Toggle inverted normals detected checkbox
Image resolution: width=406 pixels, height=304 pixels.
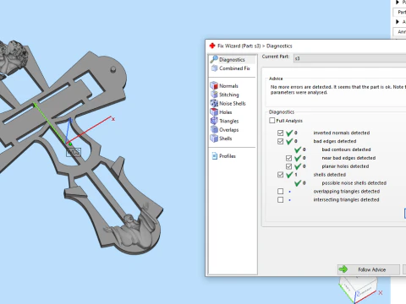[280, 133]
